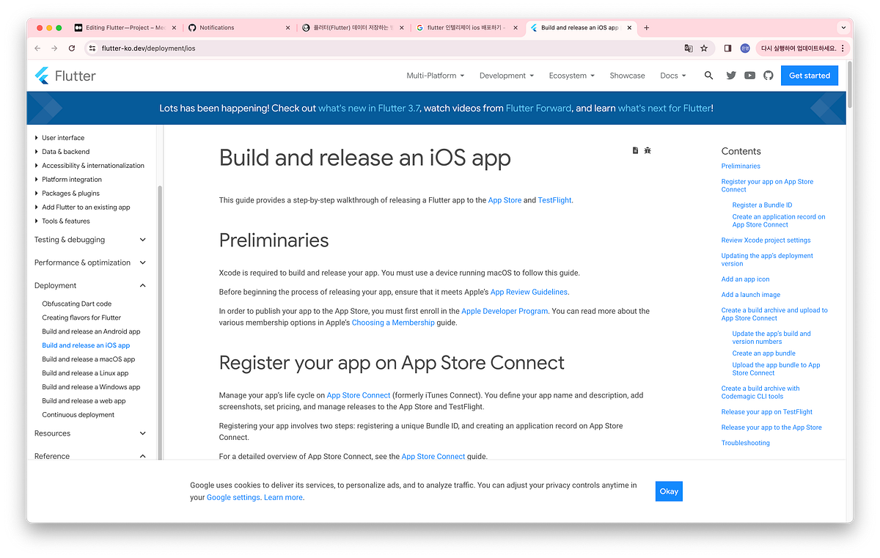This screenshot has width=880, height=558.
Task: Open Google settings link in cookie notice
Action: (x=233, y=497)
